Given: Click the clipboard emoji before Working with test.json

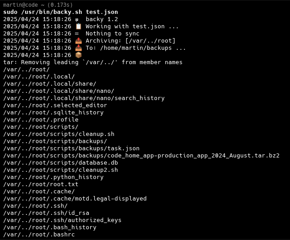Looking at the screenshot, I should tap(79, 26).
